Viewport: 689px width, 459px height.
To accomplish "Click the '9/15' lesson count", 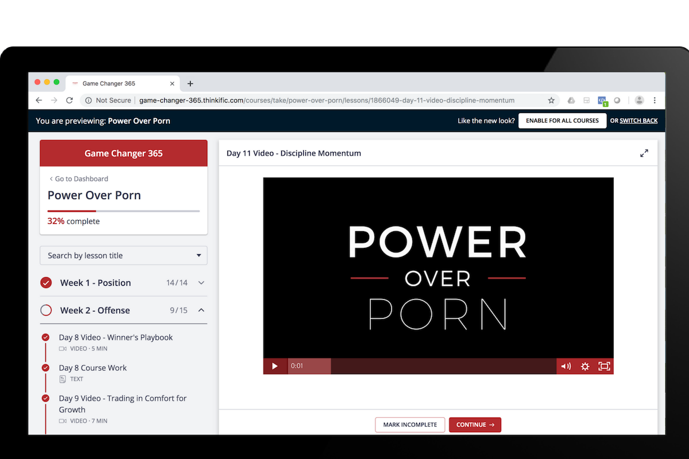I will tap(179, 310).
